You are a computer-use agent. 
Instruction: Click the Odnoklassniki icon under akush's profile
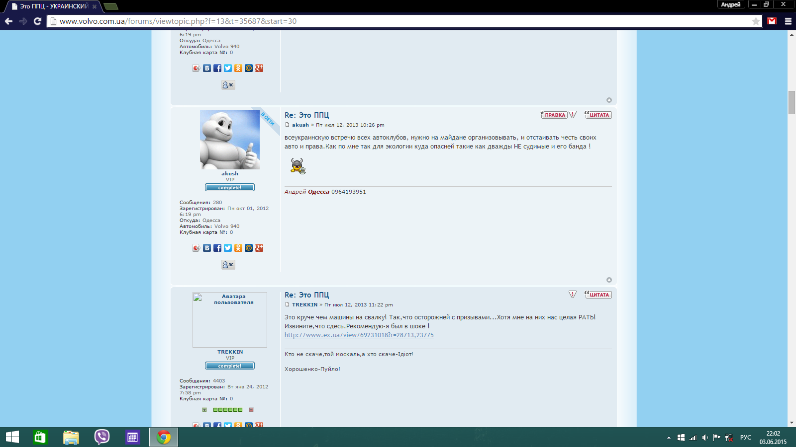coord(238,248)
